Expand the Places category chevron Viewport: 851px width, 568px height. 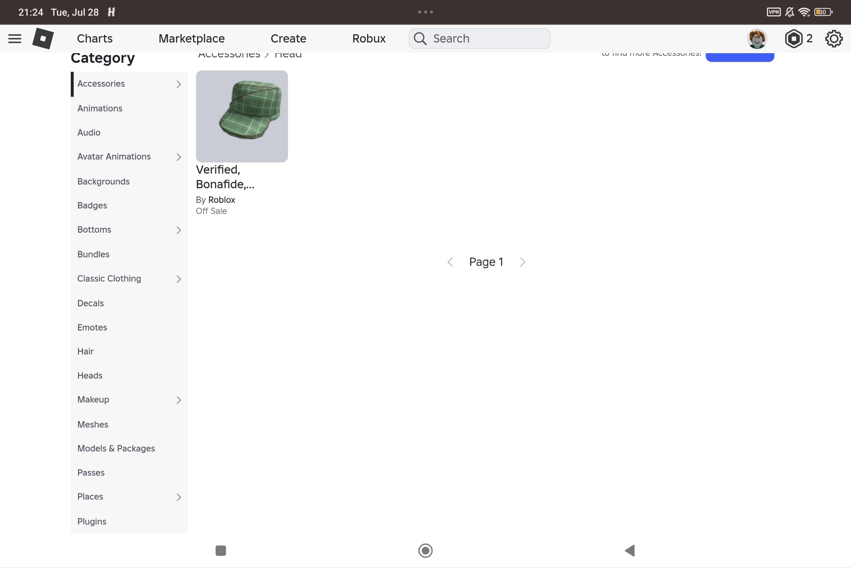pos(179,497)
